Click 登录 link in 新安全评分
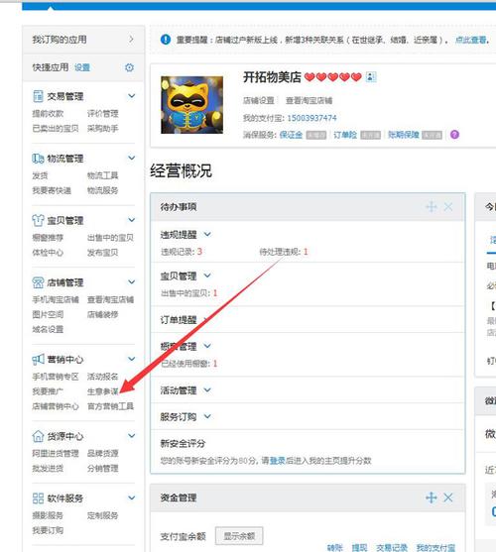This screenshot has height=552, width=496. click(277, 461)
